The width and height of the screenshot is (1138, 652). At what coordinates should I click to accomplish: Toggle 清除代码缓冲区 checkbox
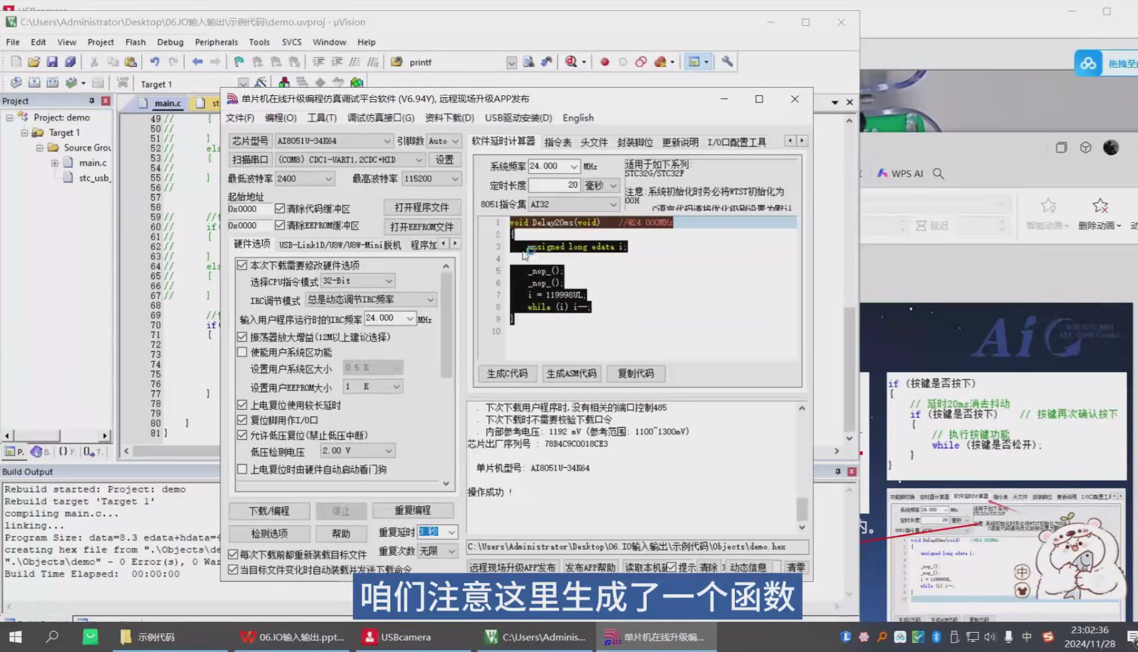tap(280, 208)
